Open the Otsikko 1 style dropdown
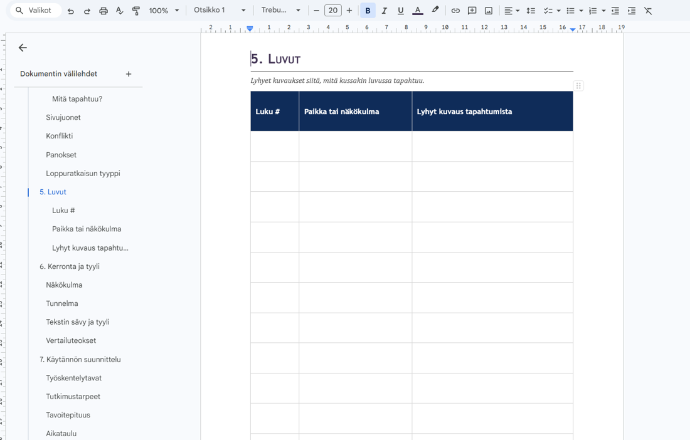The height and width of the screenshot is (440, 690). point(219,10)
